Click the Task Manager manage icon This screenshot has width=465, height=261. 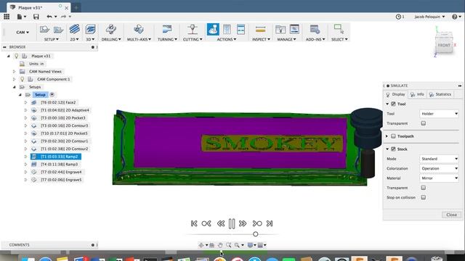(x=294, y=29)
